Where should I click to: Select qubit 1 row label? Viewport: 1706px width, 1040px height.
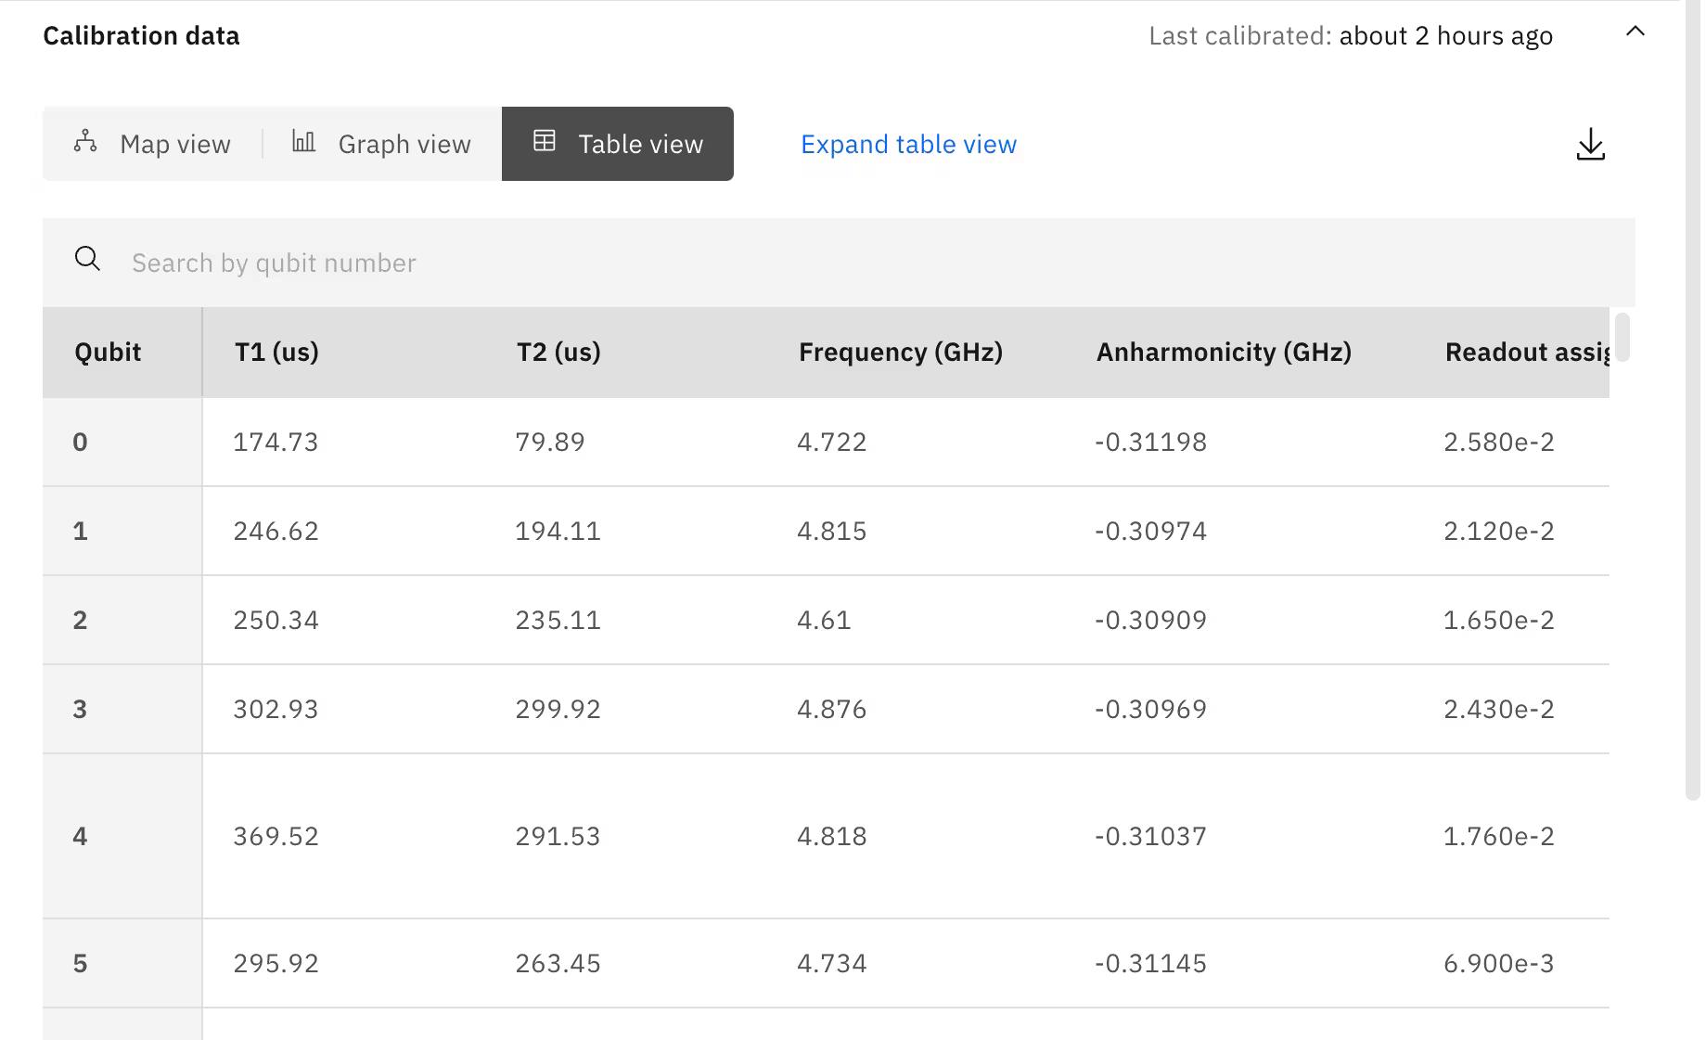(80, 532)
